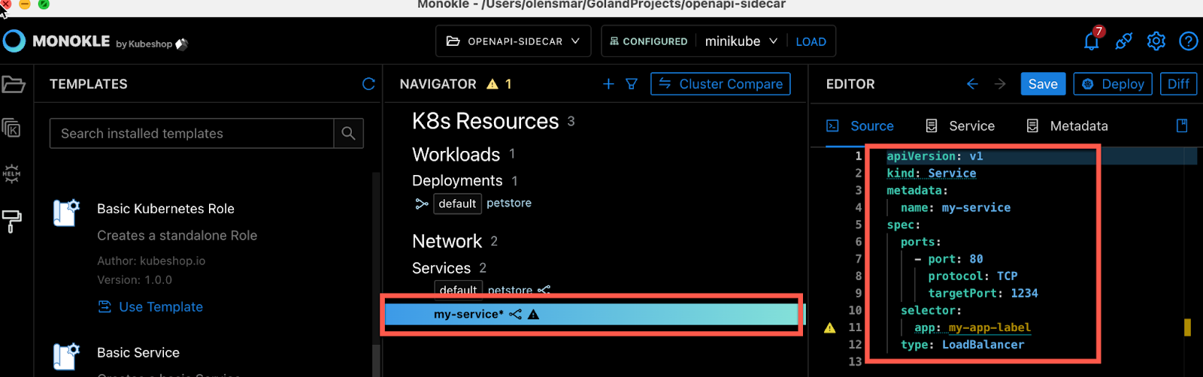Click the Services subsection heading

(441, 268)
